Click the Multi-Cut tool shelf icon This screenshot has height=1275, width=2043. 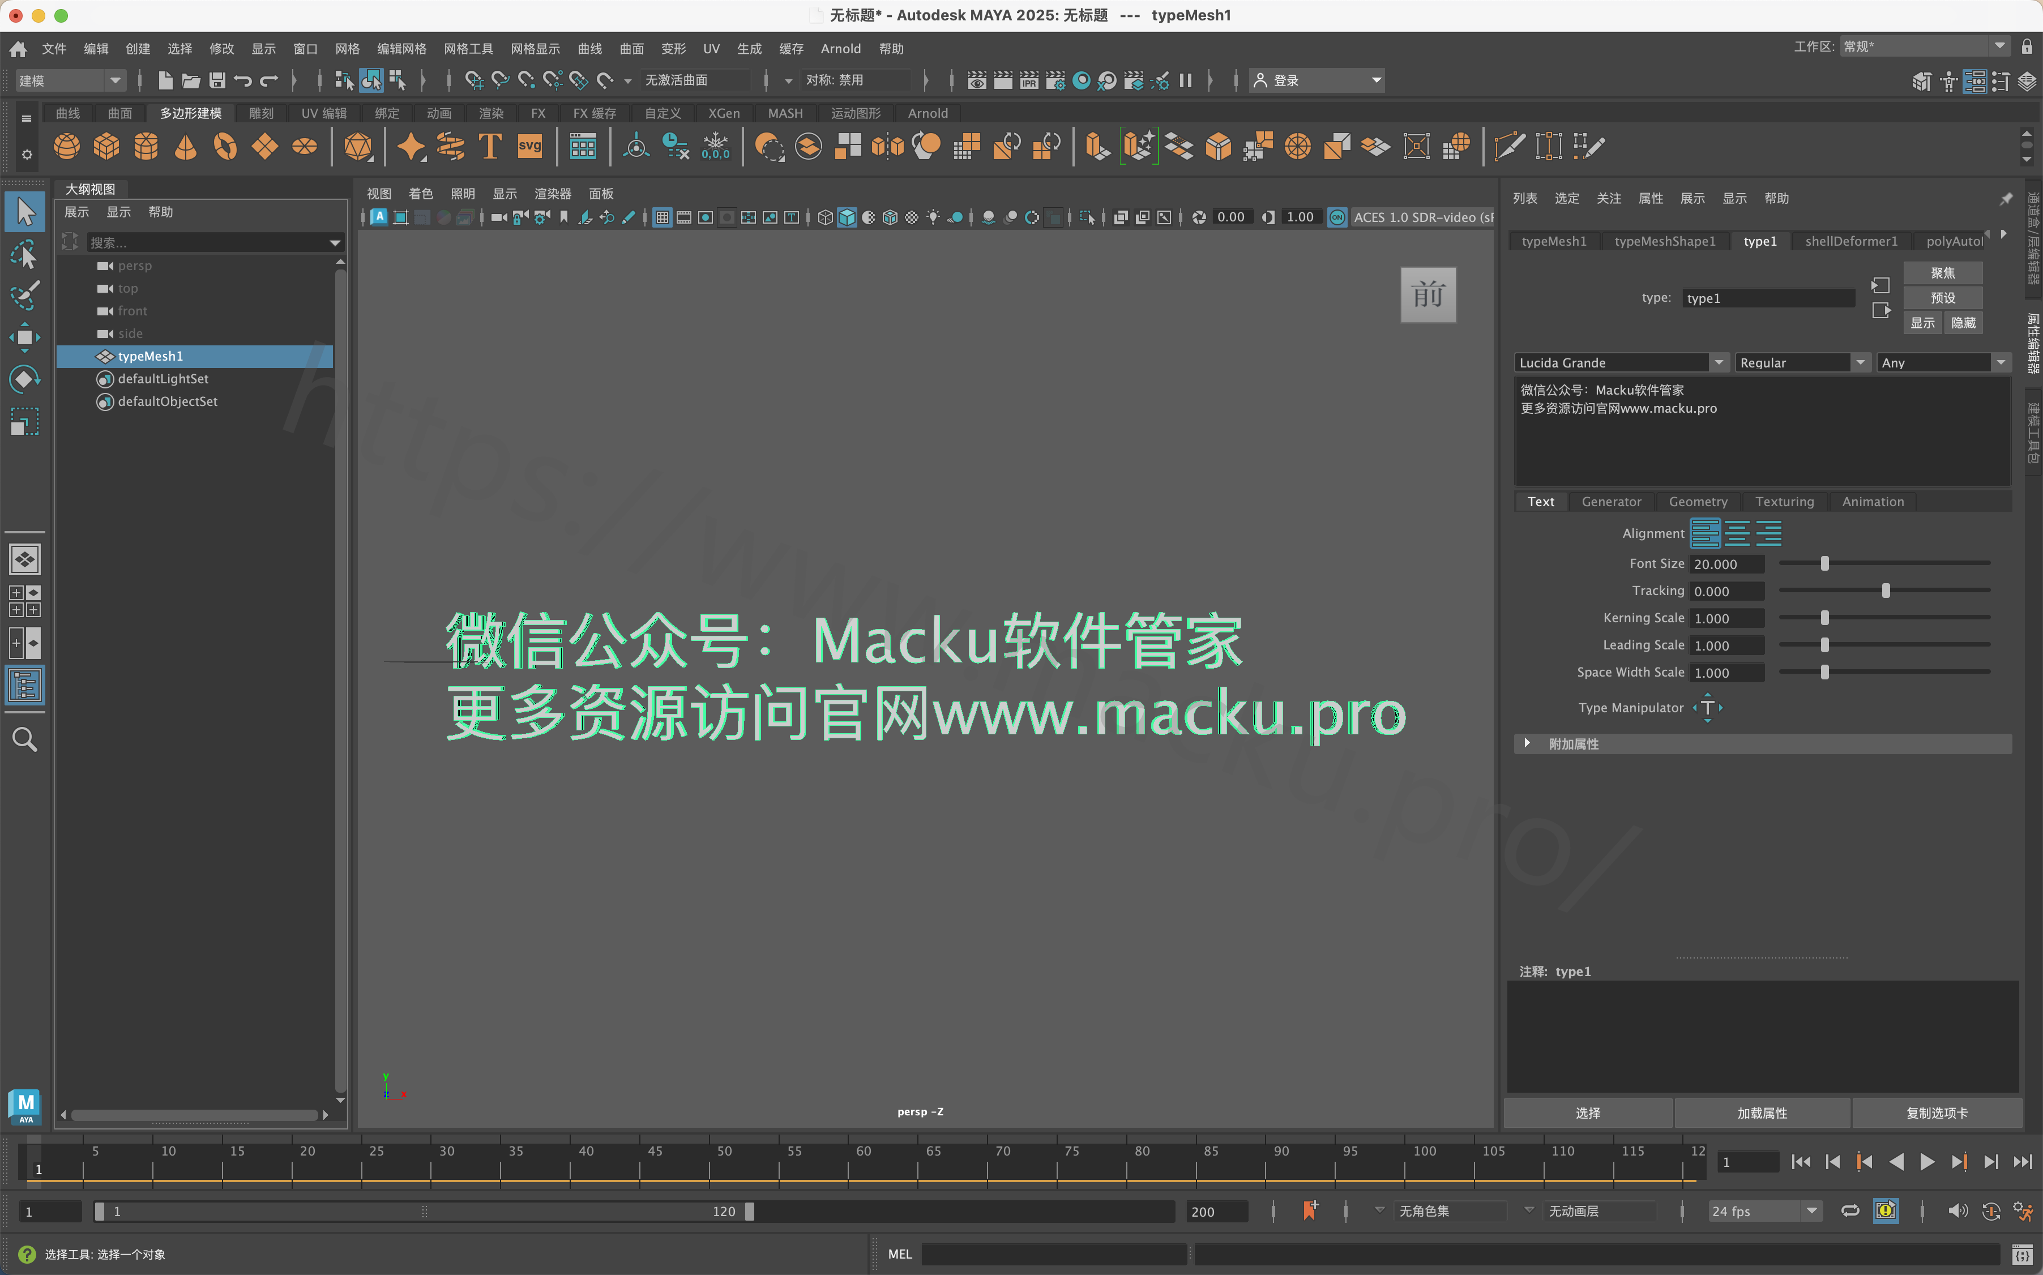pyautogui.click(x=1509, y=147)
